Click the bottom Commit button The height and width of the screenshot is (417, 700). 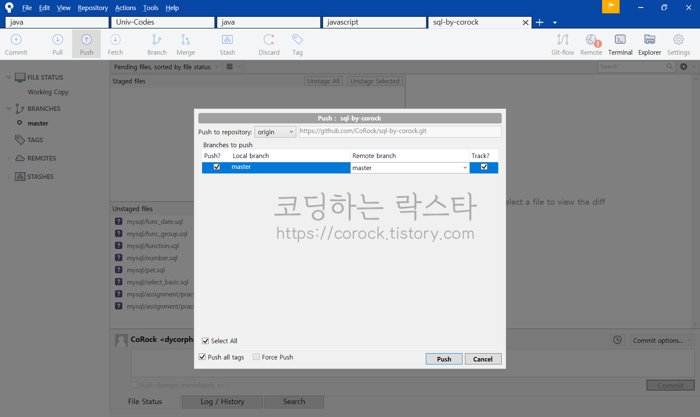click(x=670, y=385)
